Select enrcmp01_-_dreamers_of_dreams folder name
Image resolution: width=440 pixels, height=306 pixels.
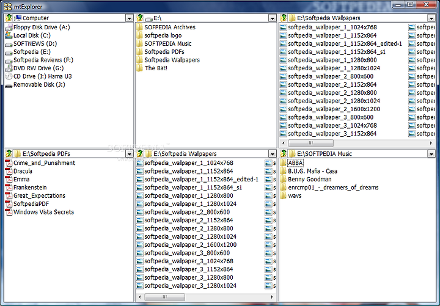(x=333, y=188)
